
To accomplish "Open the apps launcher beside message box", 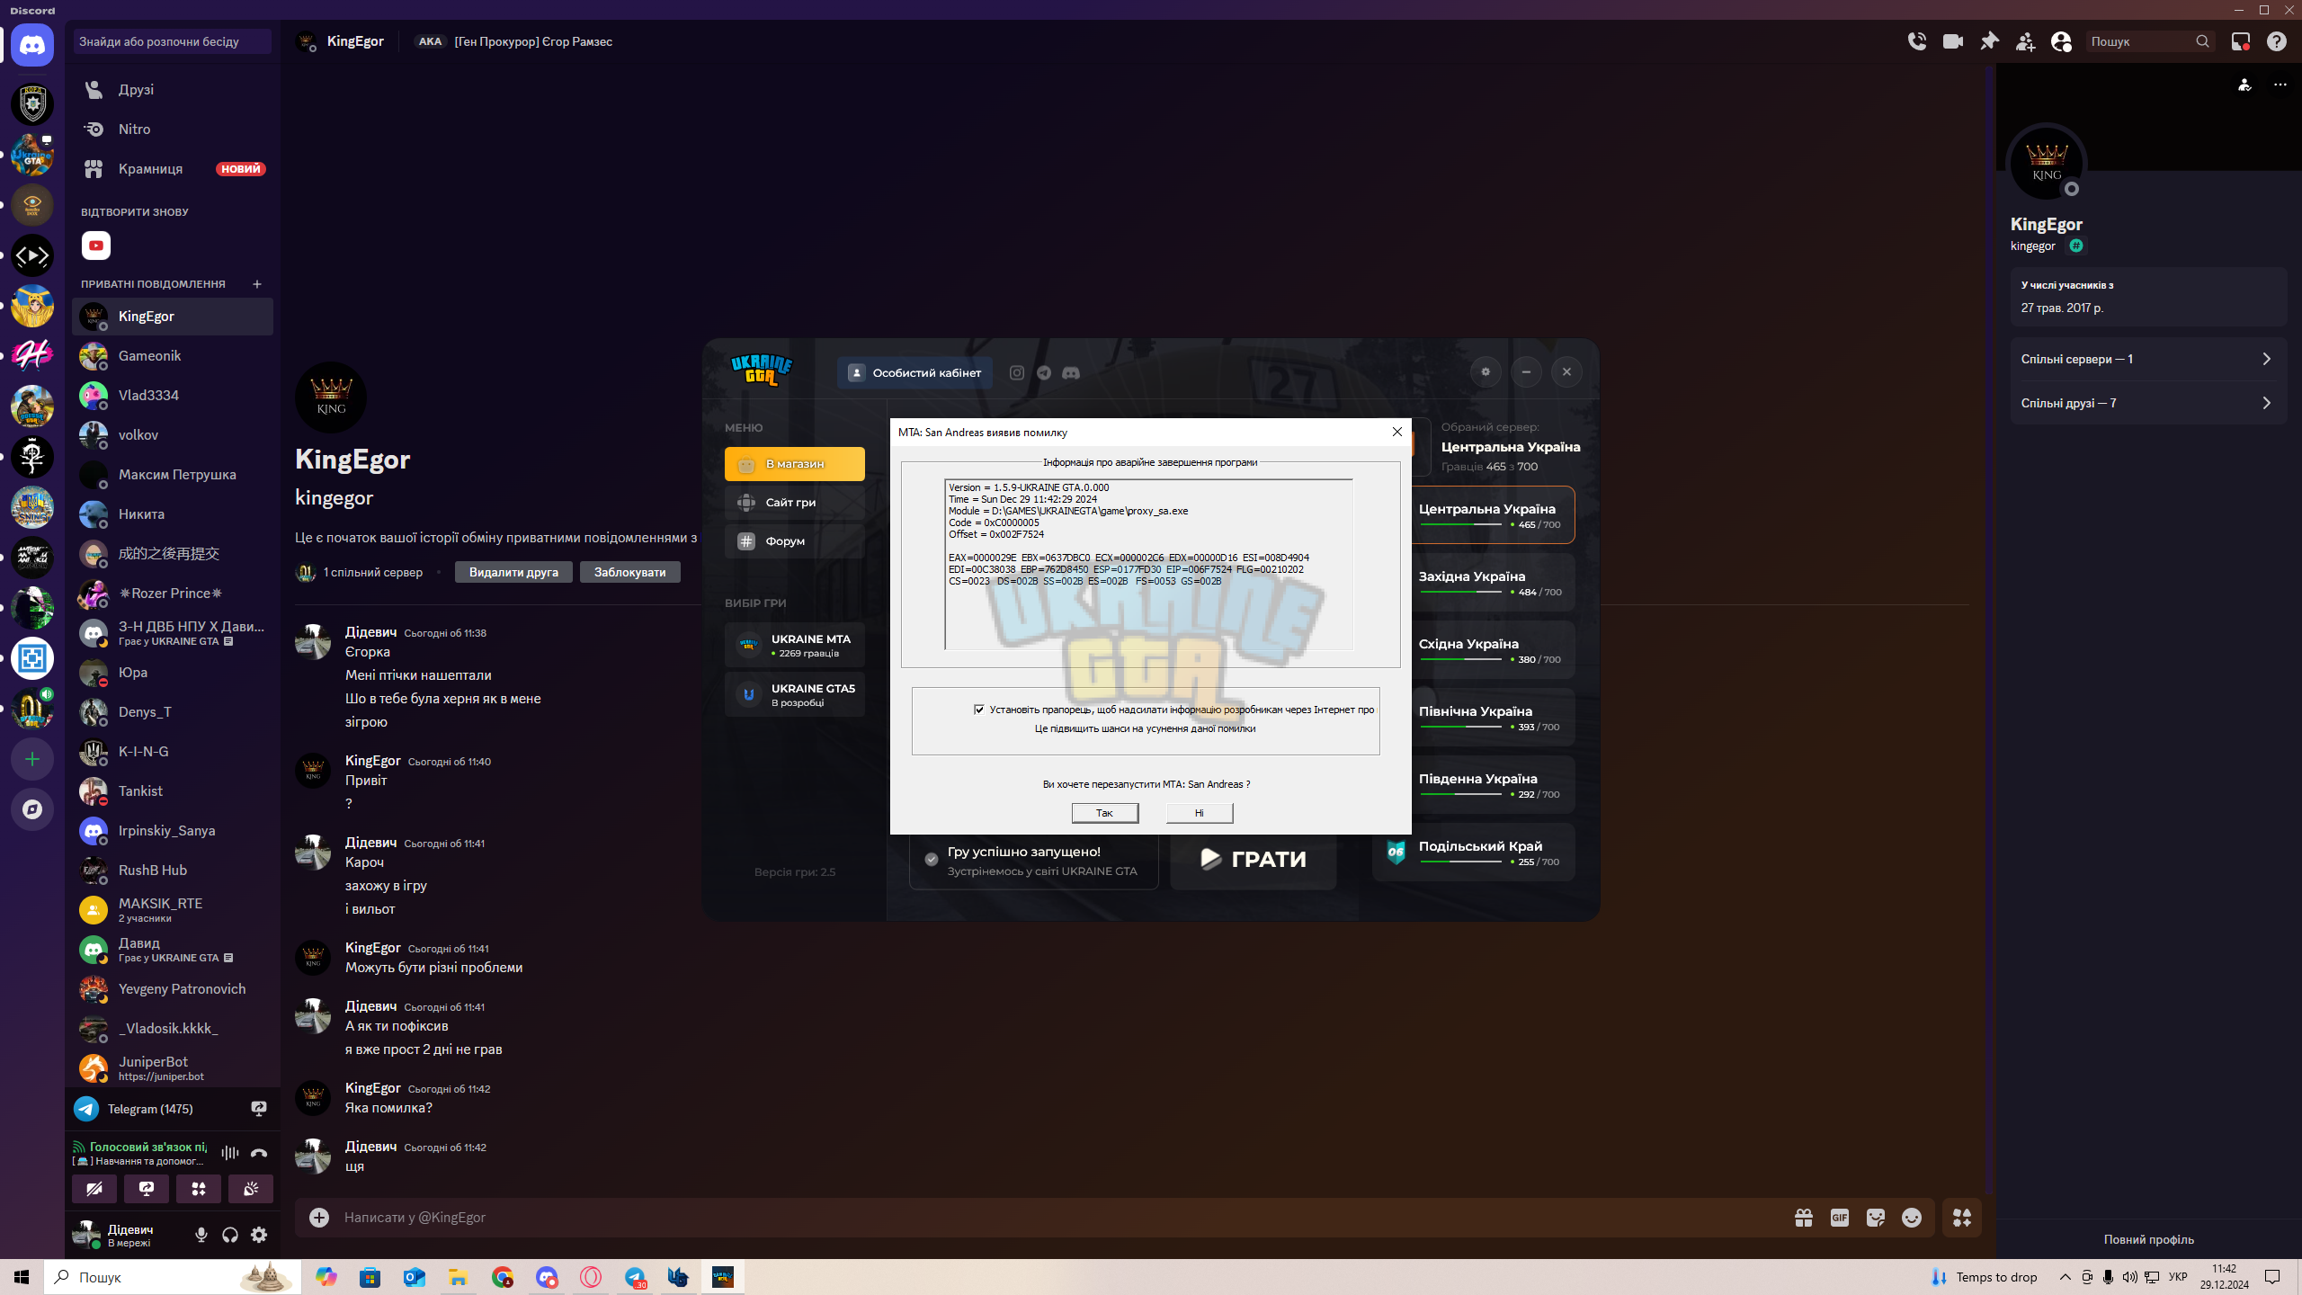I will click(x=1962, y=1218).
